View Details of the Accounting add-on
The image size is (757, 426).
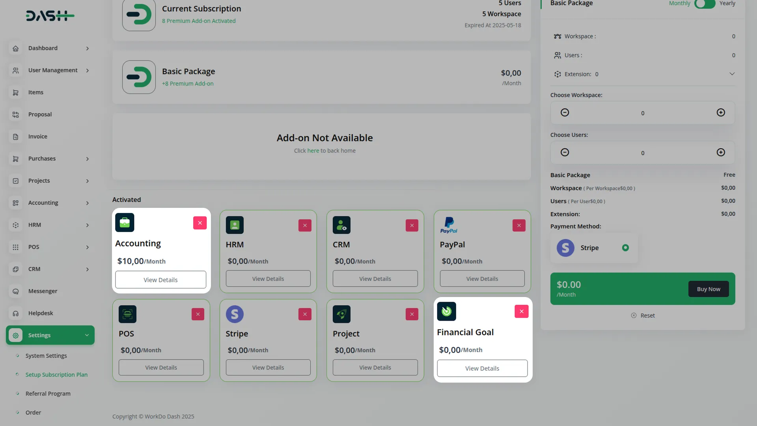tap(160, 280)
